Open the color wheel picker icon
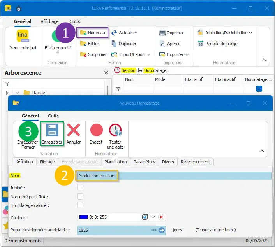The width and height of the screenshot is (275, 247). pos(145,217)
